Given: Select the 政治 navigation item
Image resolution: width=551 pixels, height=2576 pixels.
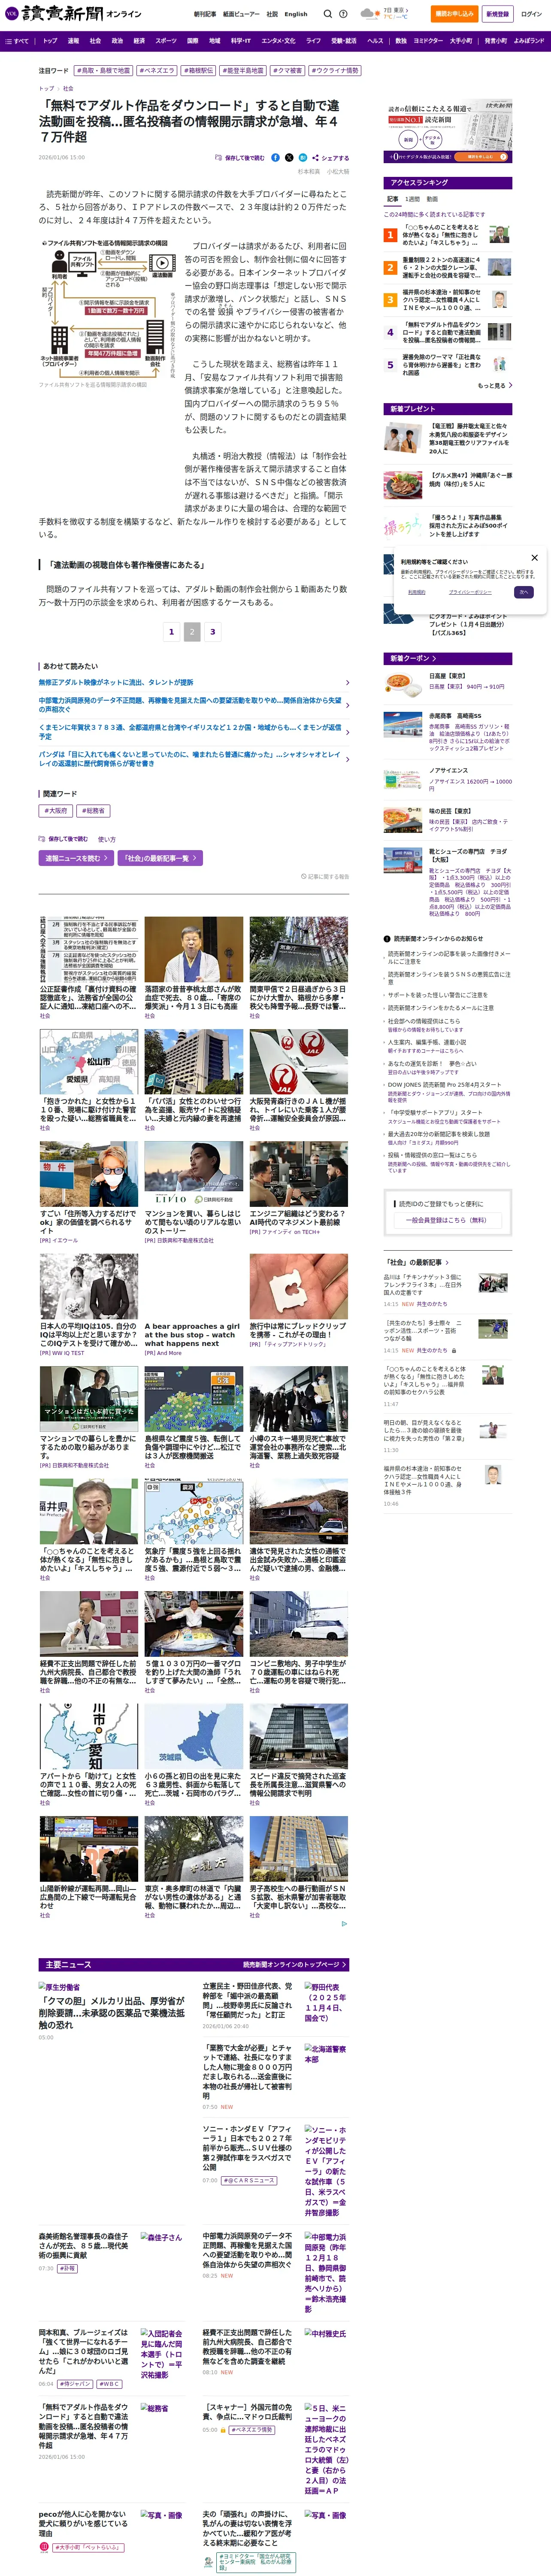Looking at the screenshot, I should coord(117,41).
